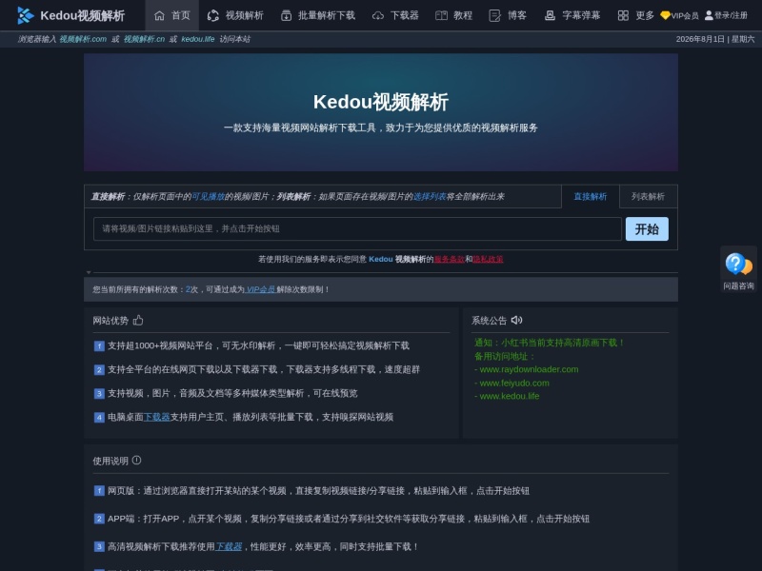Viewport: 762px width, 571px height.
Task: Click number 2 badge in 网站优势 list
Action: click(x=99, y=370)
